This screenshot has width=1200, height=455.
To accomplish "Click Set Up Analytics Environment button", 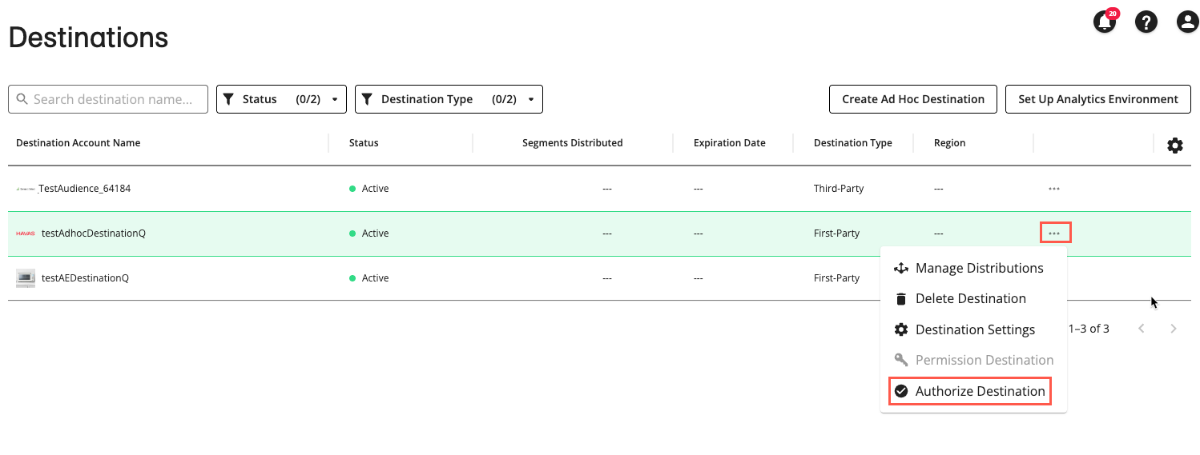I will (1098, 99).
